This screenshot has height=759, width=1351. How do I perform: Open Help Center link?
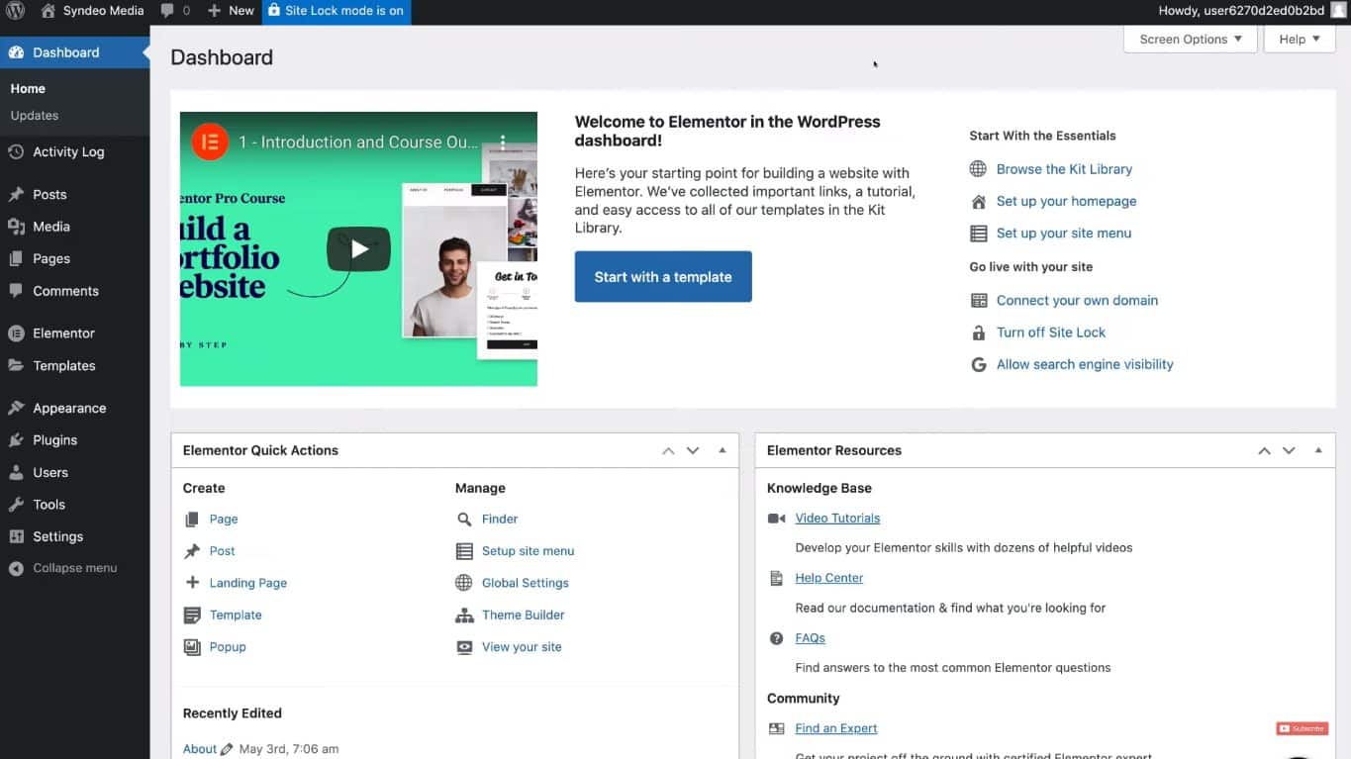point(829,578)
